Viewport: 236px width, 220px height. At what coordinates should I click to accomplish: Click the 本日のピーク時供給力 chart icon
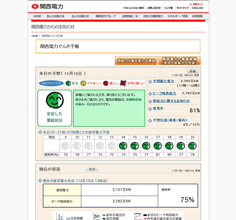138,216
